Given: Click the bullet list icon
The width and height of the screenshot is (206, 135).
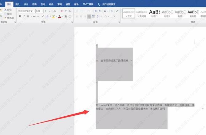Looking at the screenshot, I should pyautogui.click(x=77, y=11).
